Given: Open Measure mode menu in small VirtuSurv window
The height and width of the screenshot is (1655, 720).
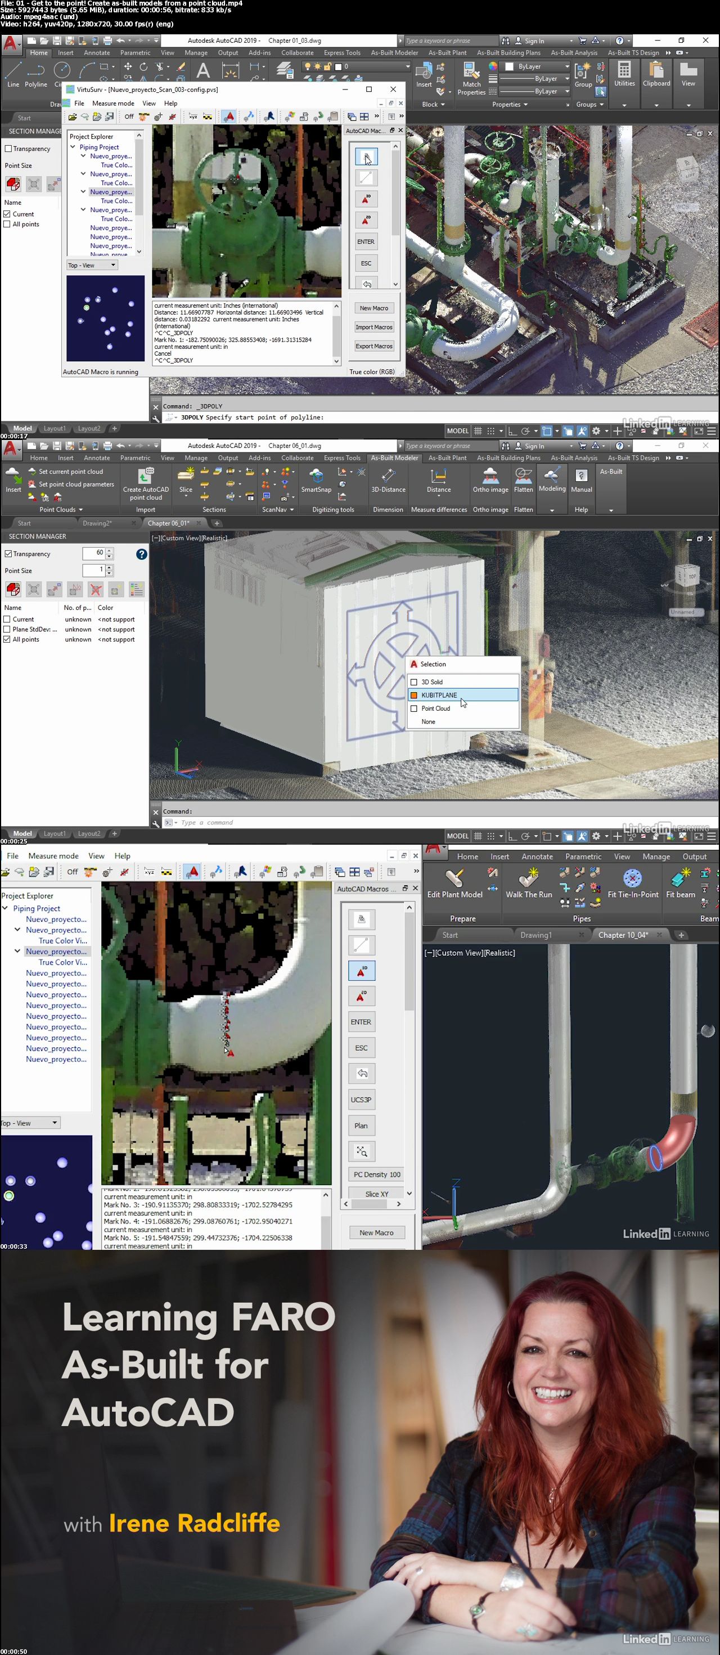Looking at the screenshot, I should [x=113, y=104].
